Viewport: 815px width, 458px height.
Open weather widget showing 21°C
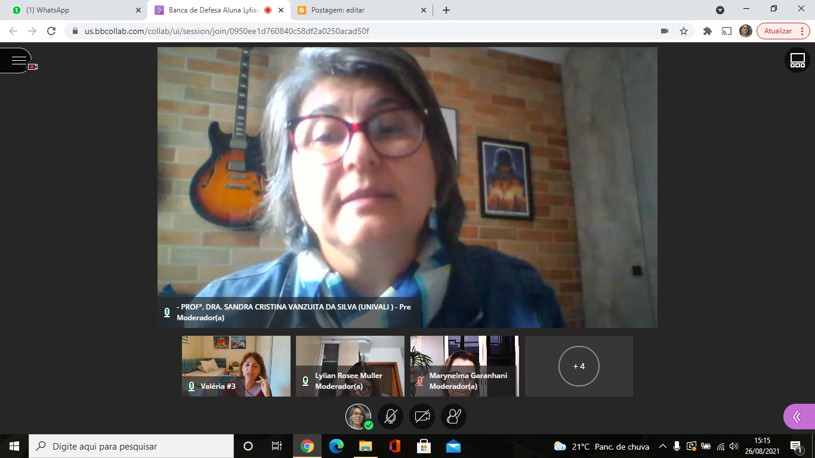[x=601, y=446]
